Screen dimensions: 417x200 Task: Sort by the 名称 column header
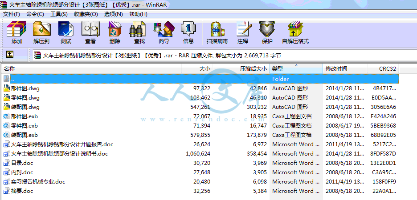pyautogui.click(x=91, y=69)
